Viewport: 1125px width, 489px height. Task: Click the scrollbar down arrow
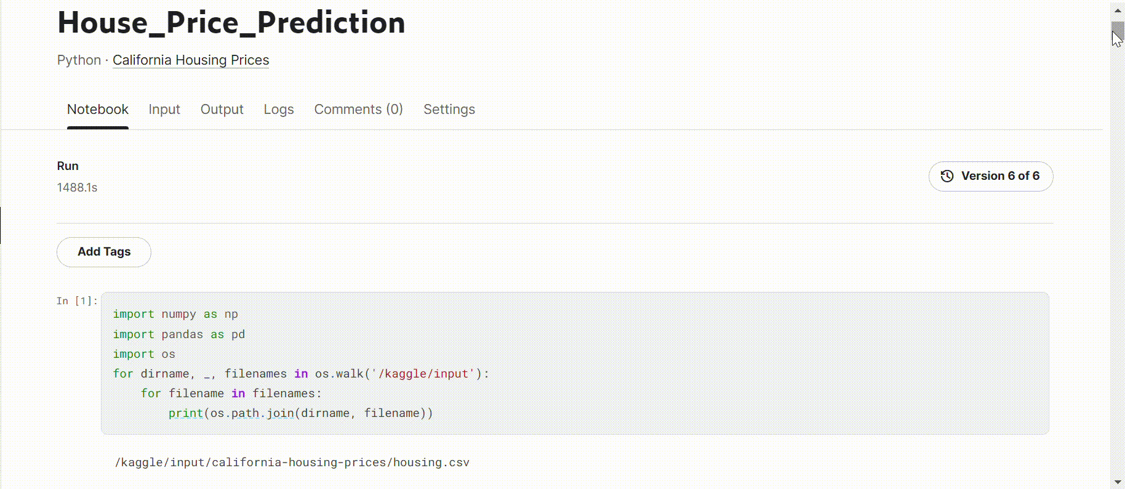point(1118,482)
